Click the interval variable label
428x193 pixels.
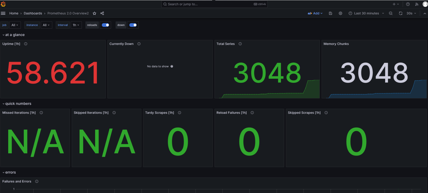[63, 25]
